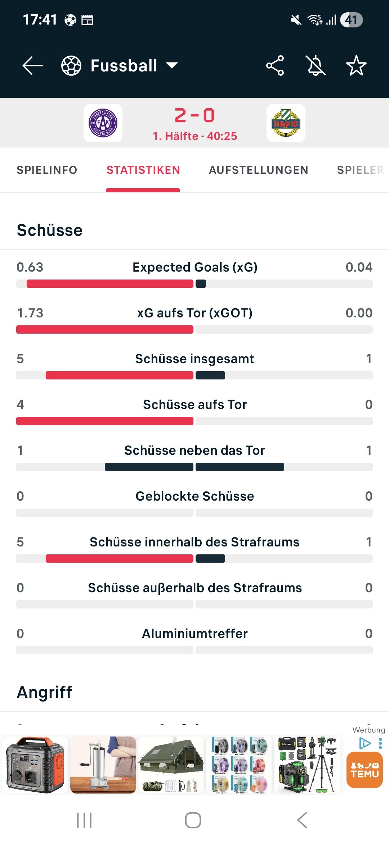Tap the share icon

point(275,66)
